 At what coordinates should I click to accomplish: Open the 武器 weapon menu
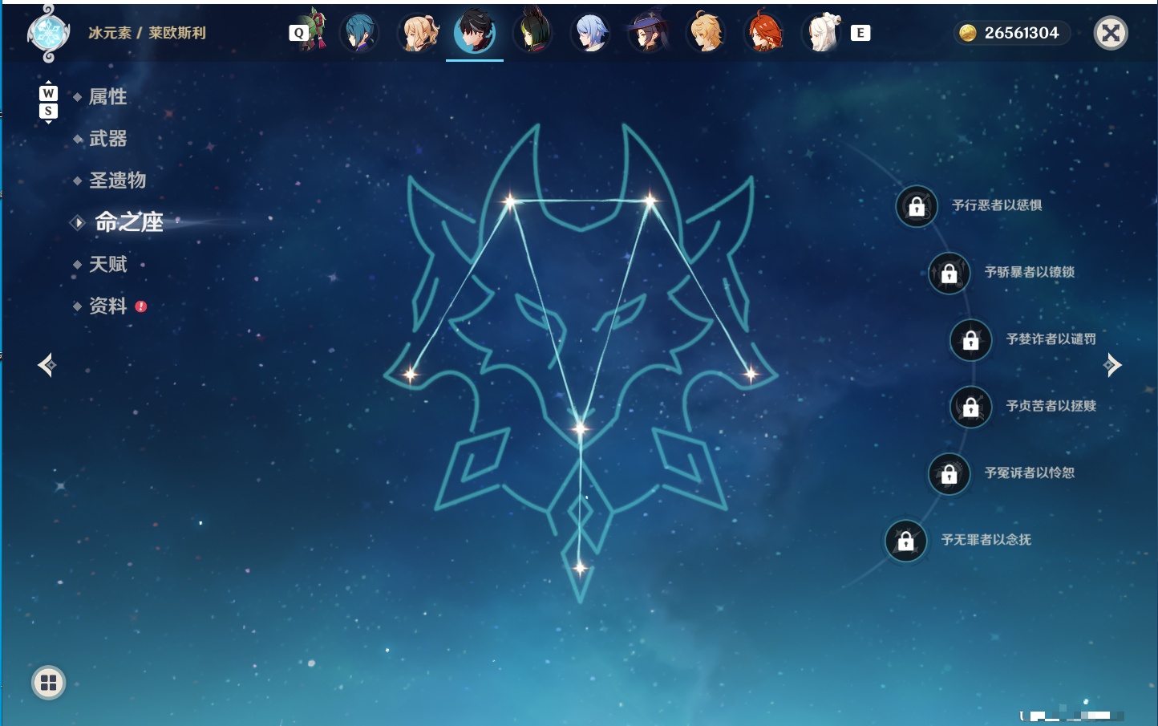(x=107, y=139)
